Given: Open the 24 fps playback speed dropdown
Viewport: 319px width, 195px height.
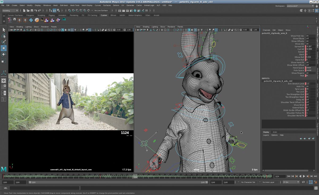Looking at the screenshot, I should pyautogui.click(x=291, y=182).
